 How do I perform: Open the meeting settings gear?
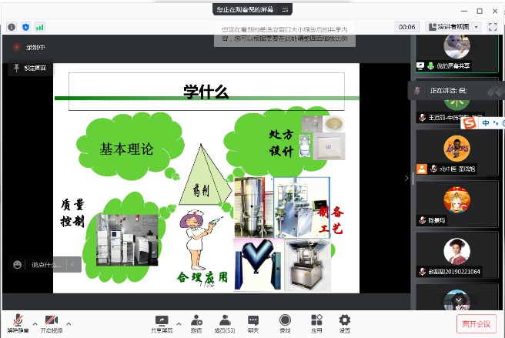[344, 321]
